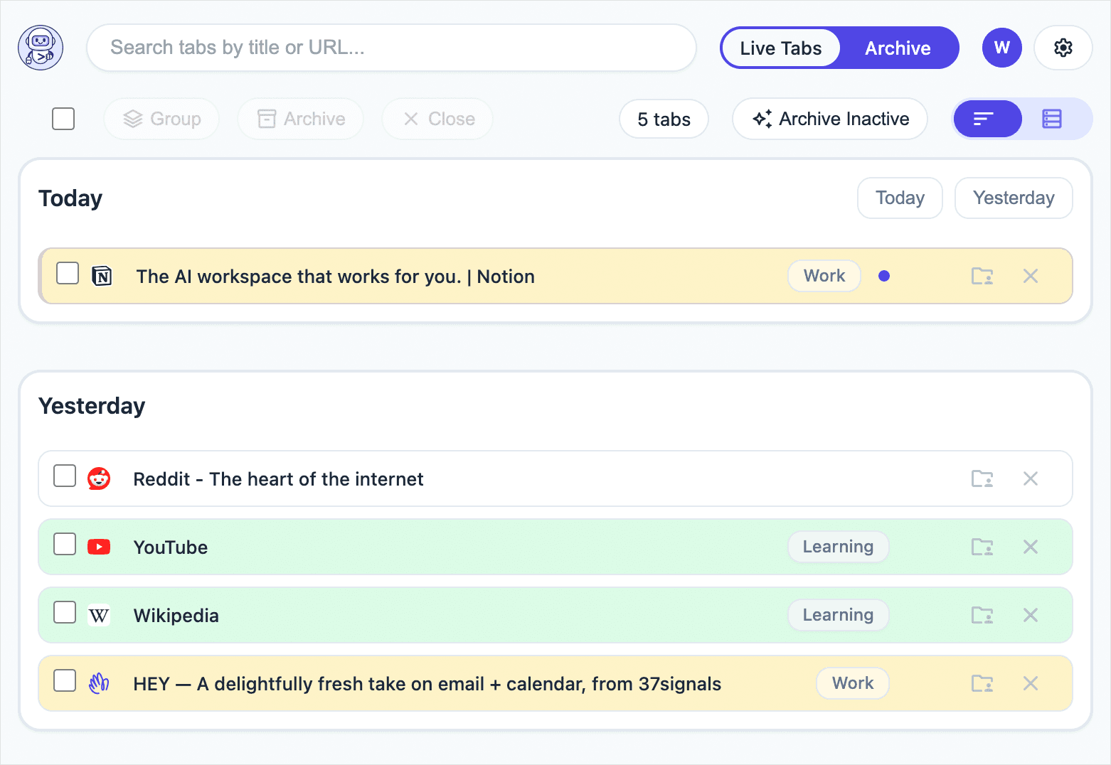Click Archive Inactive
This screenshot has width=1111, height=765.
pyautogui.click(x=830, y=119)
